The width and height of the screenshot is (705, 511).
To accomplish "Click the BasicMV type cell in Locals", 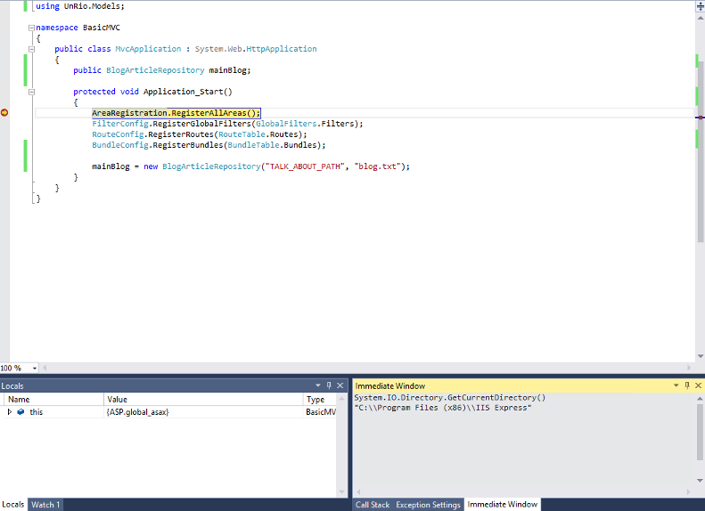I will [320, 412].
